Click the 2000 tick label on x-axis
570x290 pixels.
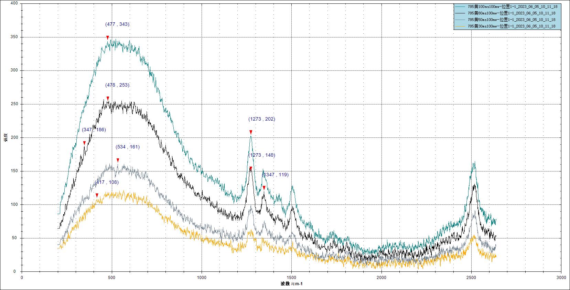coord(381,277)
